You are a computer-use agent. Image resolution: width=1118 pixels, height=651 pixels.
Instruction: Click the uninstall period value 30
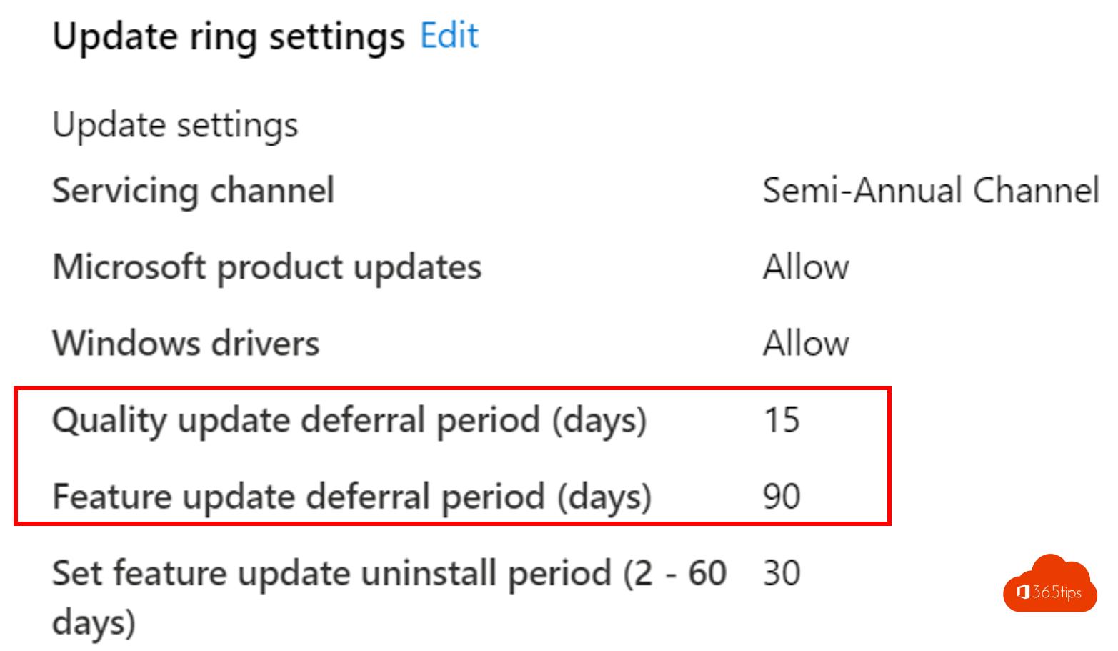[x=782, y=573]
